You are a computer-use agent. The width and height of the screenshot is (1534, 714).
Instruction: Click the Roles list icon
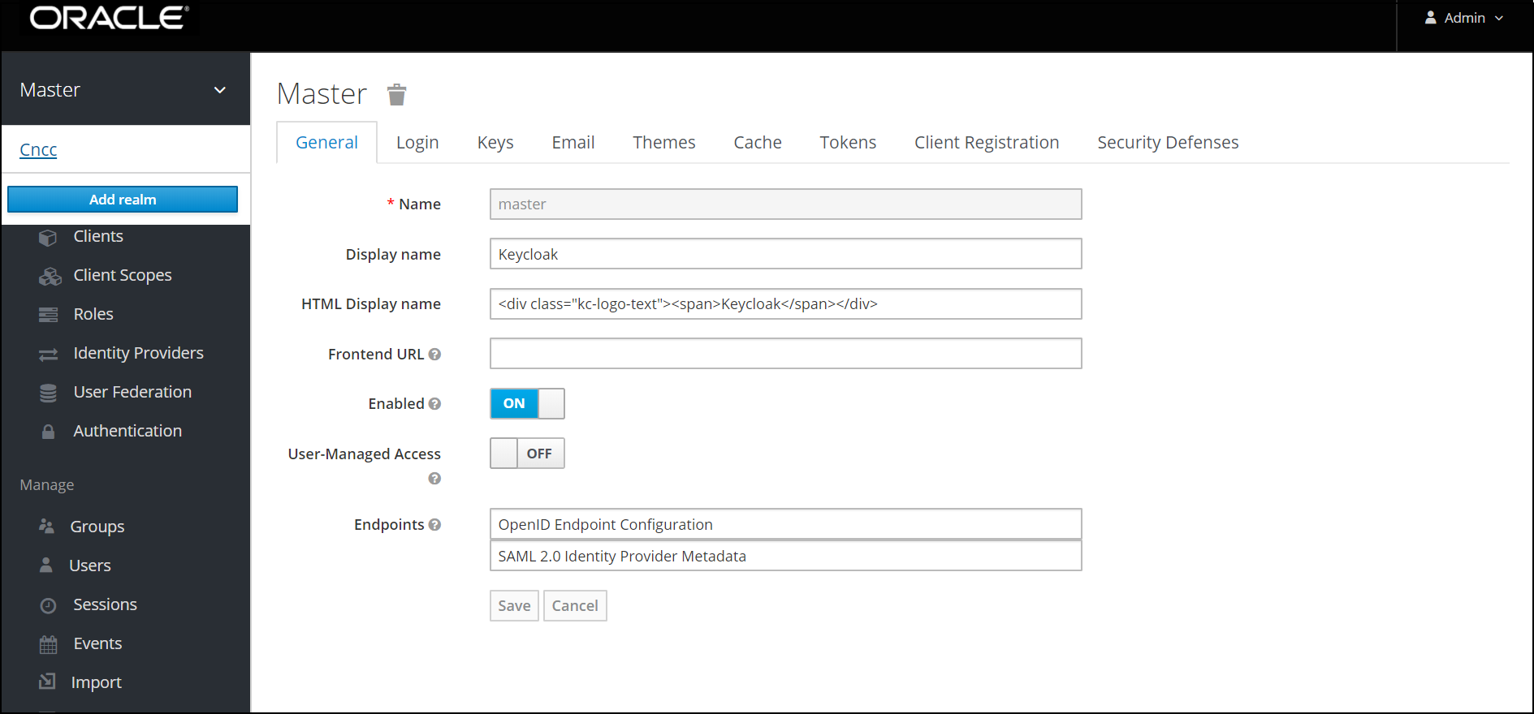click(49, 315)
